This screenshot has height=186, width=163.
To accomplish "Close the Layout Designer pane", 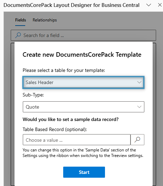I will pos(160,5).
